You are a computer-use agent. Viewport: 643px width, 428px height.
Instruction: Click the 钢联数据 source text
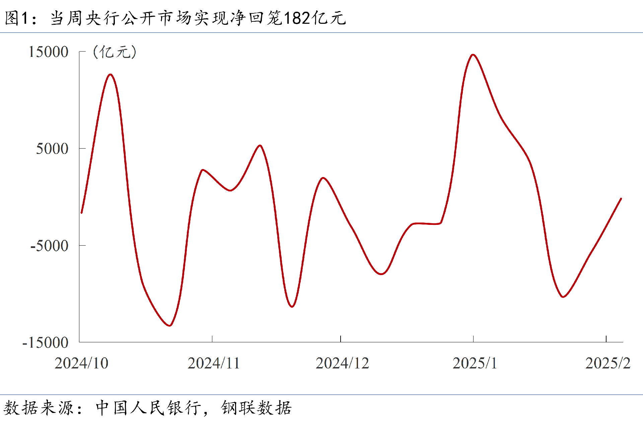point(256,408)
